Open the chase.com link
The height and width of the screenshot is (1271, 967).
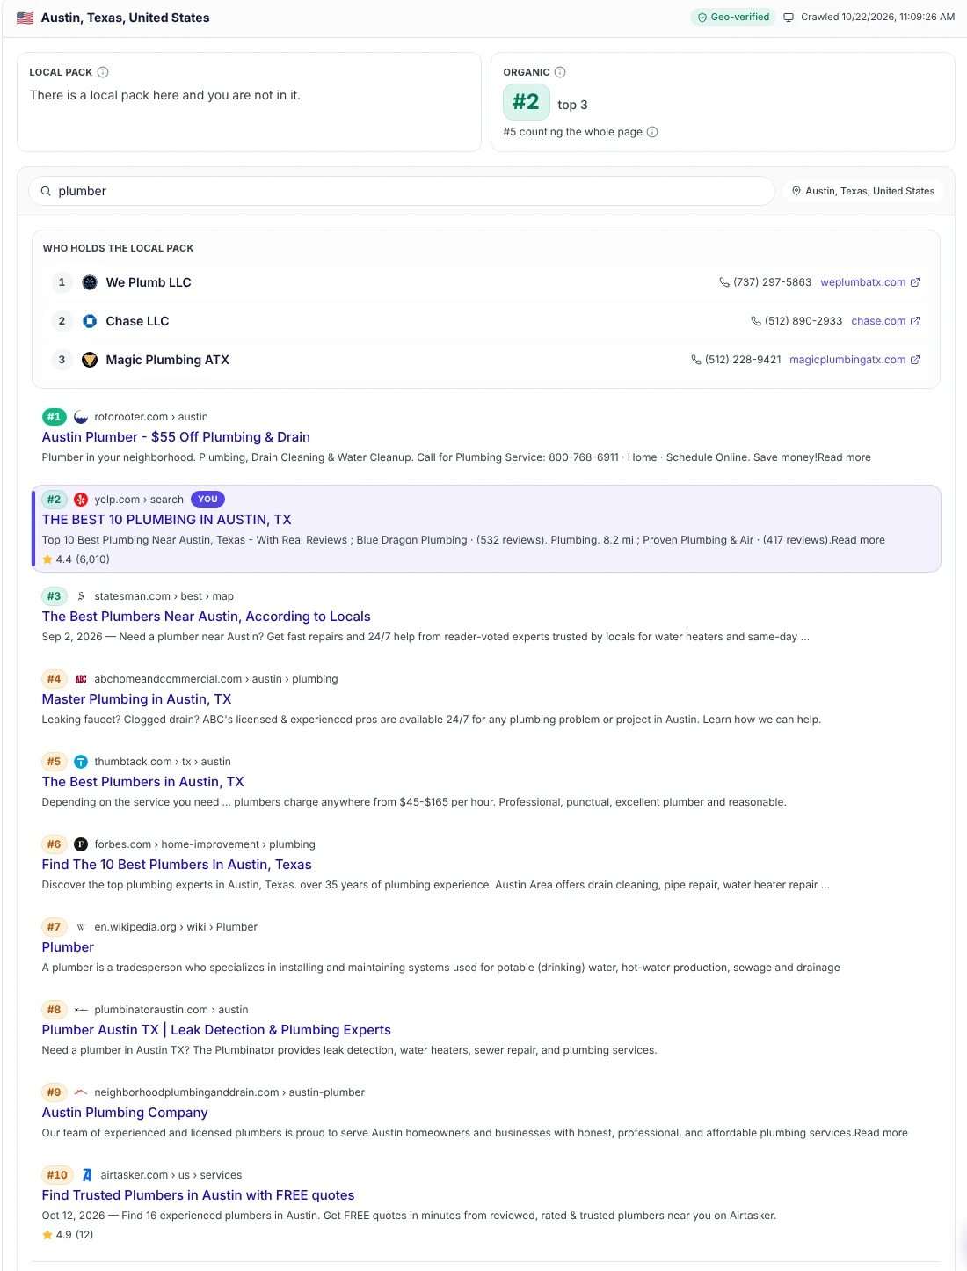(x=878, y=321)
